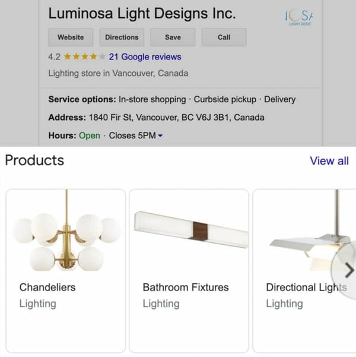
Task: Click the Luminosa Light Designs Inc. title
Action: [142, 14]
